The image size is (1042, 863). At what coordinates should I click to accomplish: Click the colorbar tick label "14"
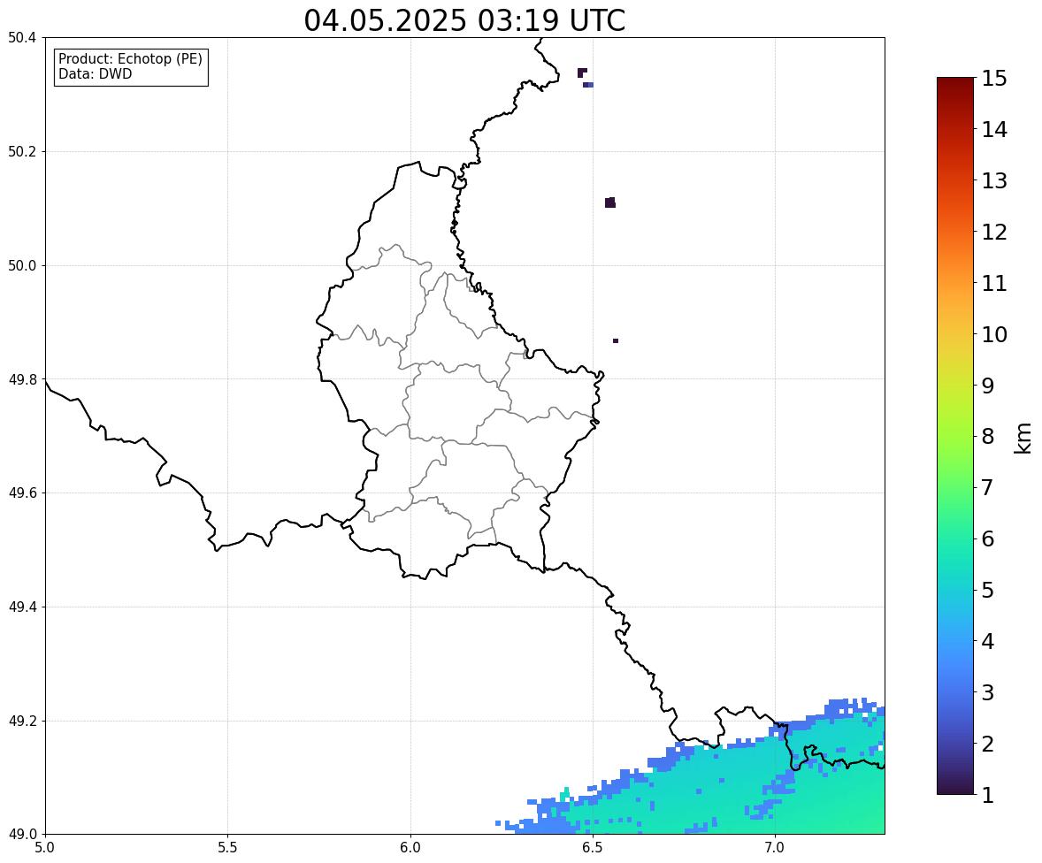coord(994,130)
